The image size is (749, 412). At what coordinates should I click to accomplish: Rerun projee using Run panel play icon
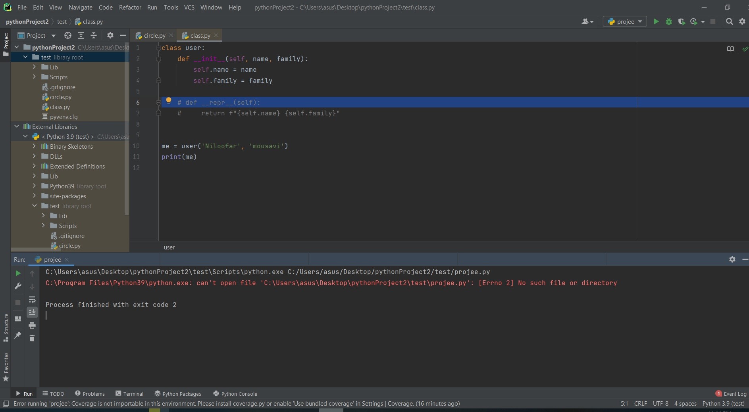(18, 273)
